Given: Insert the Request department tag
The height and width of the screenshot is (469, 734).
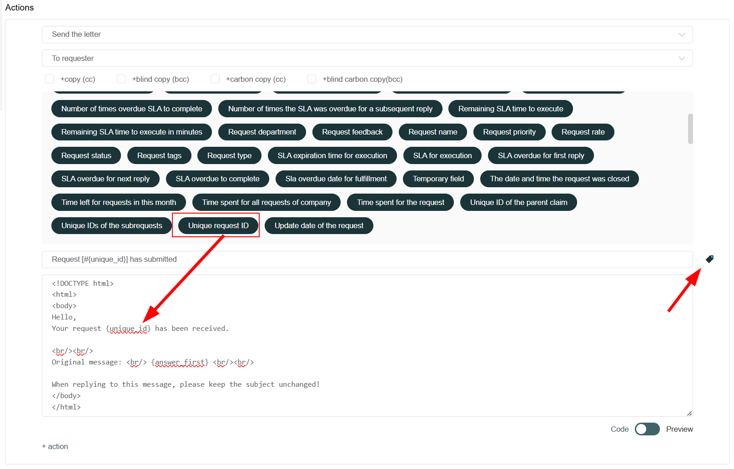Looking at the screenshot, I should click(262, 132).
